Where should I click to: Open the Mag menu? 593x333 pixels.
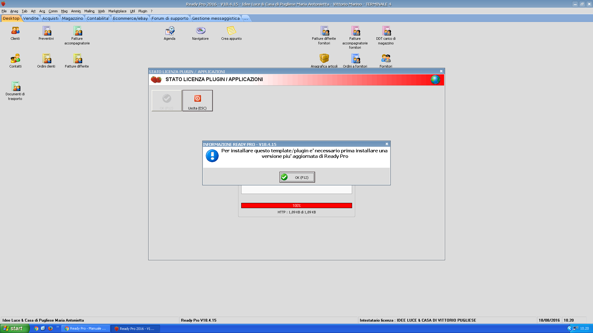pos(64,11)
